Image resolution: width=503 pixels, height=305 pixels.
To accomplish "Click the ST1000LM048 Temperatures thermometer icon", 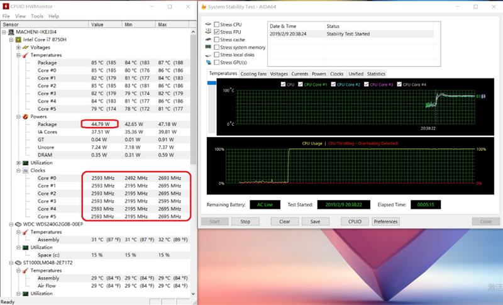I will 25,270.
